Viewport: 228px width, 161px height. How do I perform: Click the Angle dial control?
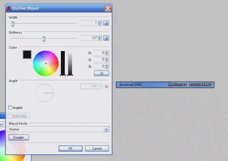point(45,93)
